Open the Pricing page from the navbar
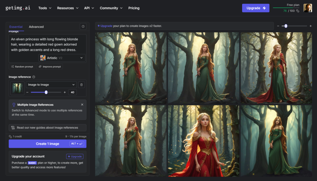Viewport: 317px width, 181px height. point(134,8)
